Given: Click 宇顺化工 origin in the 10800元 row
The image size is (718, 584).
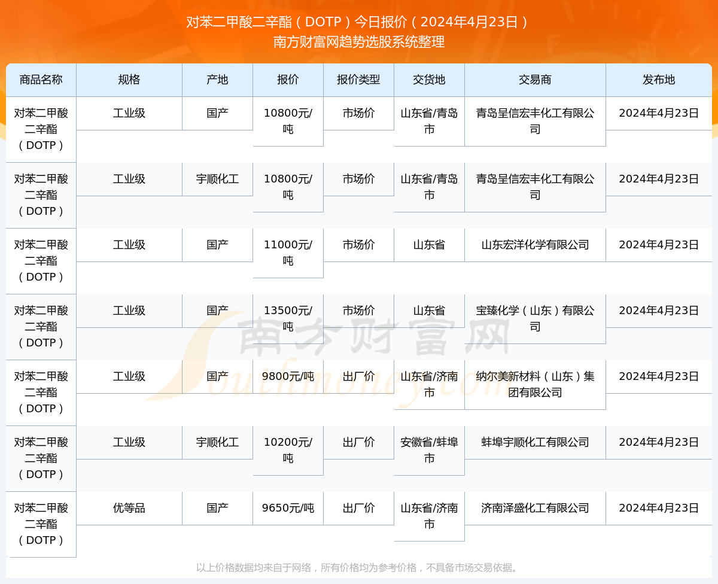Looking at the screenshot, I should pos(217,179).
